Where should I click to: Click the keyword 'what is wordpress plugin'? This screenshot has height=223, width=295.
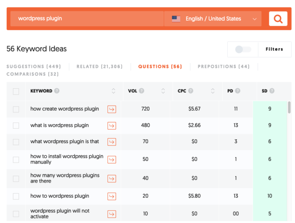click(x=59, y=125)
